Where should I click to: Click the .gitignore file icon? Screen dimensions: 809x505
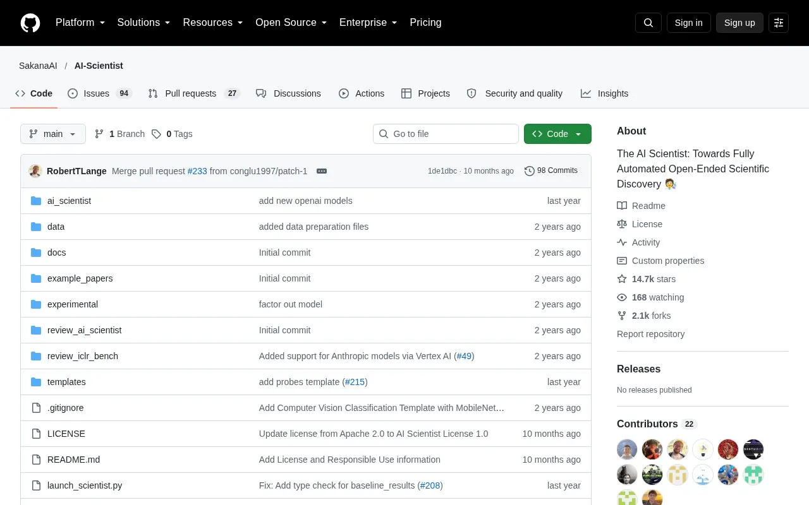[x=36, y=408]
